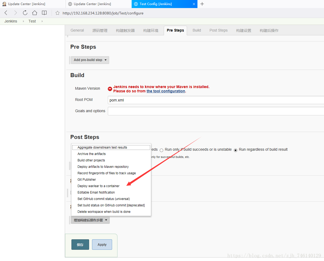Choose Deploy artifacts to Maven repository
The height and width of the screenshot is (261, 324).
111,167
